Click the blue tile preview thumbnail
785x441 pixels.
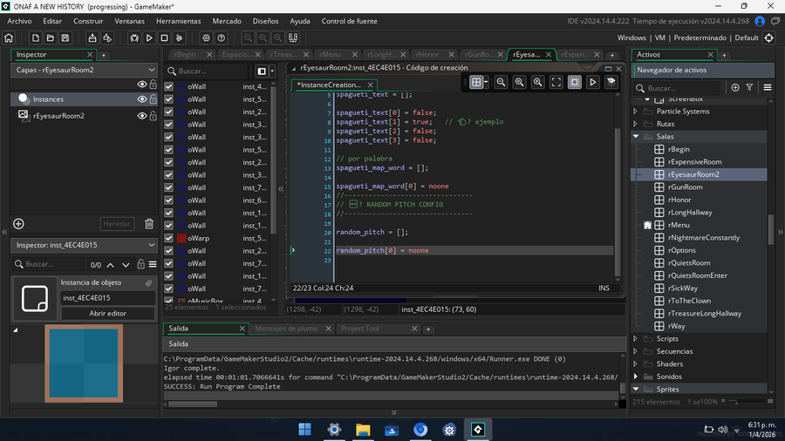coord(83,364)
